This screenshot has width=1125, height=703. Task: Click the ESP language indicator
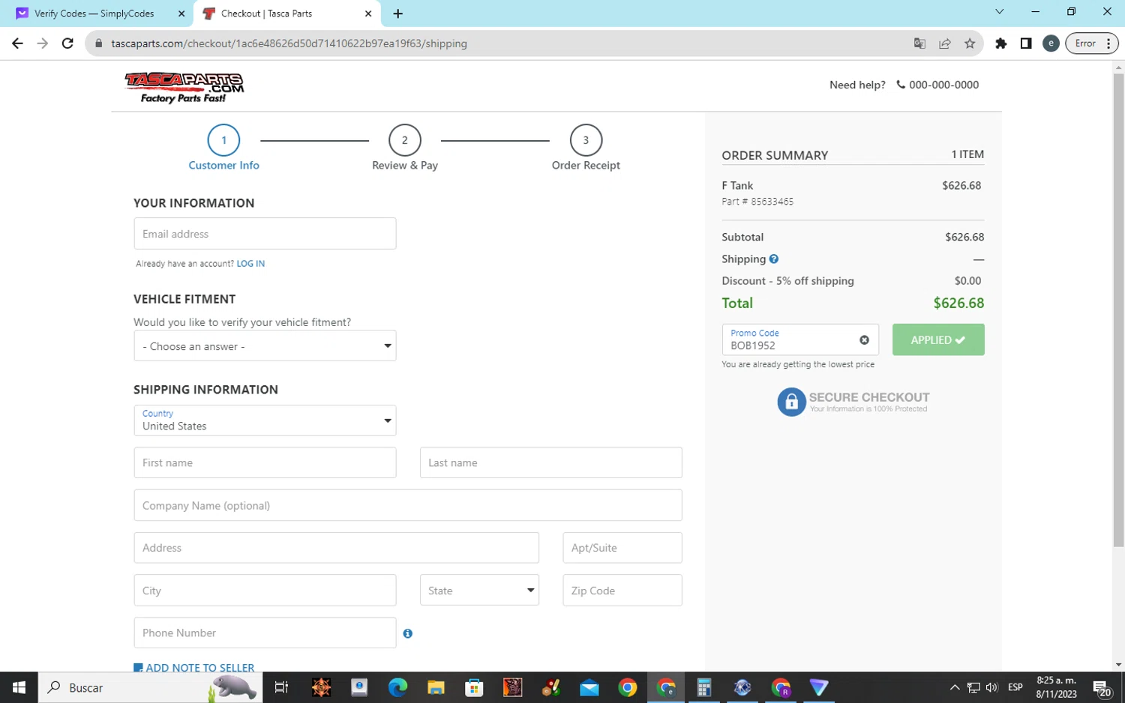point(1015,687)
